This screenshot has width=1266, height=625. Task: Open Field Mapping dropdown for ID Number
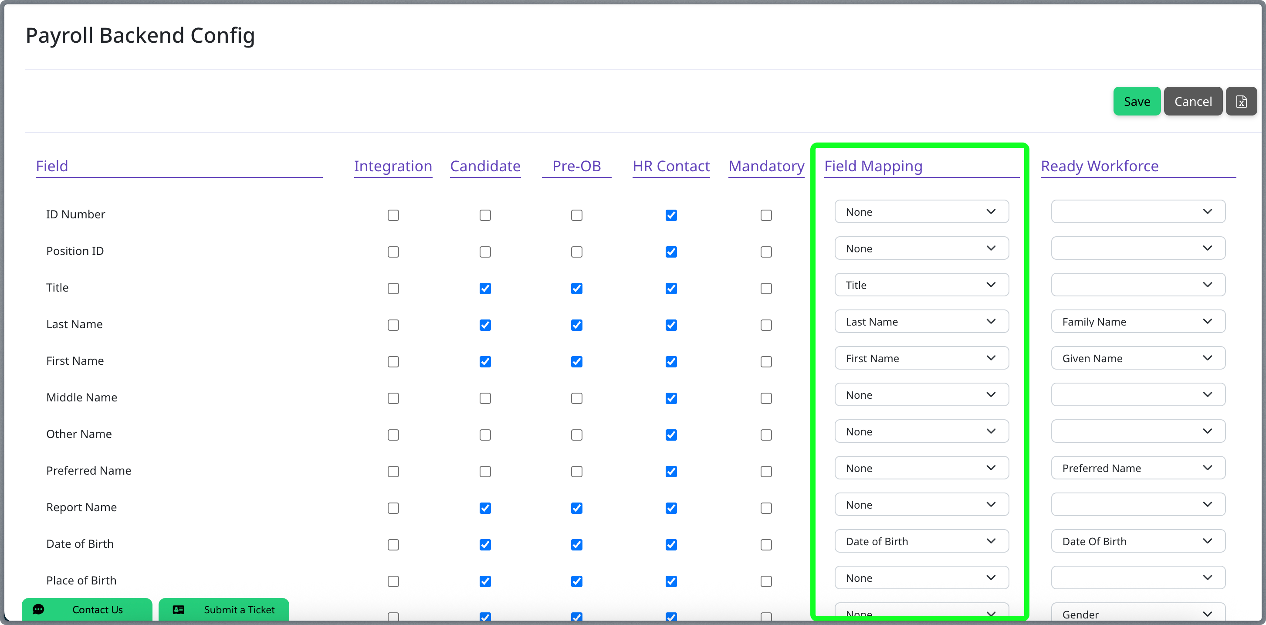point(921,211)
